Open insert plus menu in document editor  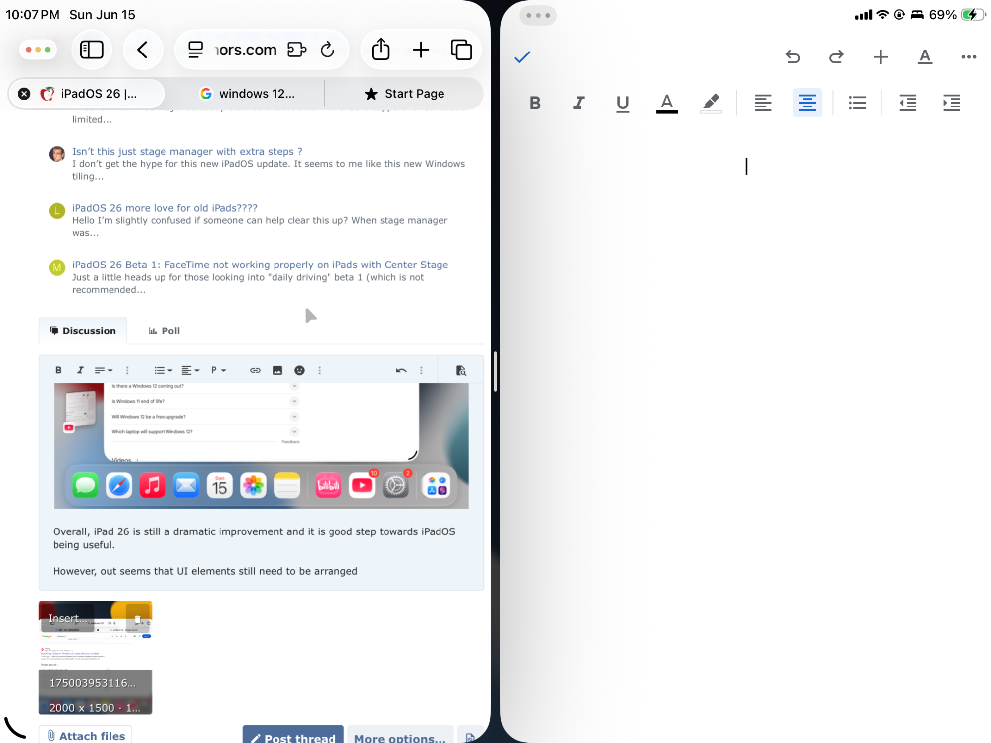pyautogui.click(x=881, y=57)
